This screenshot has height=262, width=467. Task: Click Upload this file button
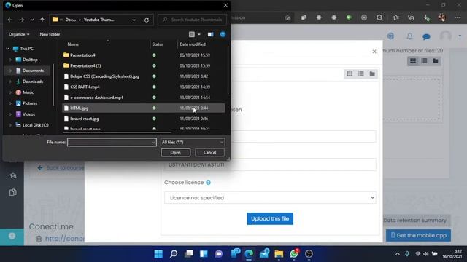coord(270,218)
